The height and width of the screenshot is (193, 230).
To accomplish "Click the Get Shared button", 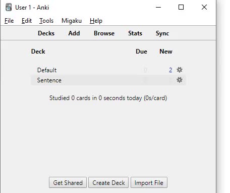I will point(68,182).
